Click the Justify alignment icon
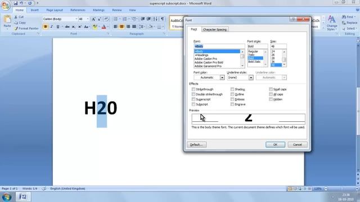 point(134,27)
